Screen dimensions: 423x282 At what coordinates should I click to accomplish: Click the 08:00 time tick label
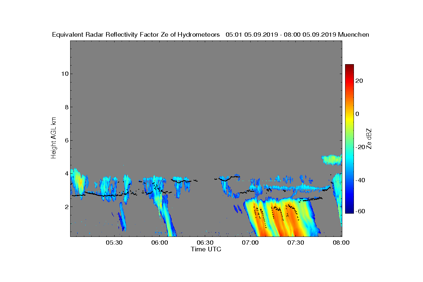coord(341,243)
